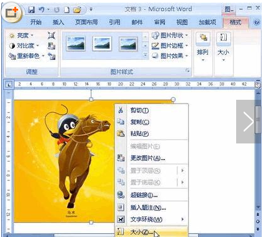
Task: Open the 引用 tab
Action: (x=114, y=22)
